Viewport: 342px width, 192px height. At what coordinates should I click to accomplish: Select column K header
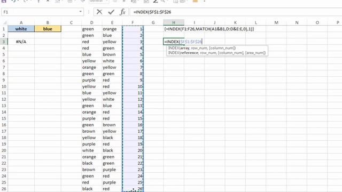point(235,22)
